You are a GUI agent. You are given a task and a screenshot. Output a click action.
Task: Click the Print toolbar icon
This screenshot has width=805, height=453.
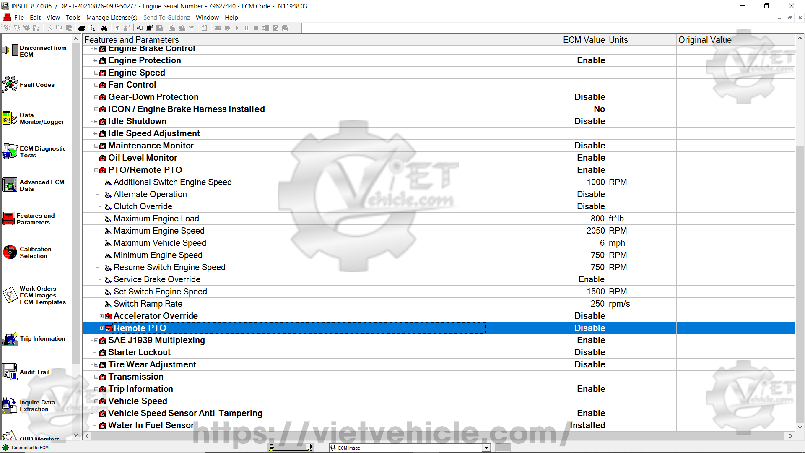click(81, 28)
